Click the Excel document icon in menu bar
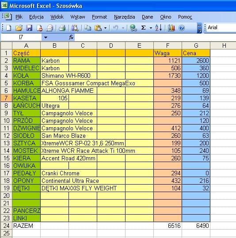Image resolution: width=236 pixels, height=238 pixels. tap(8, 16)
